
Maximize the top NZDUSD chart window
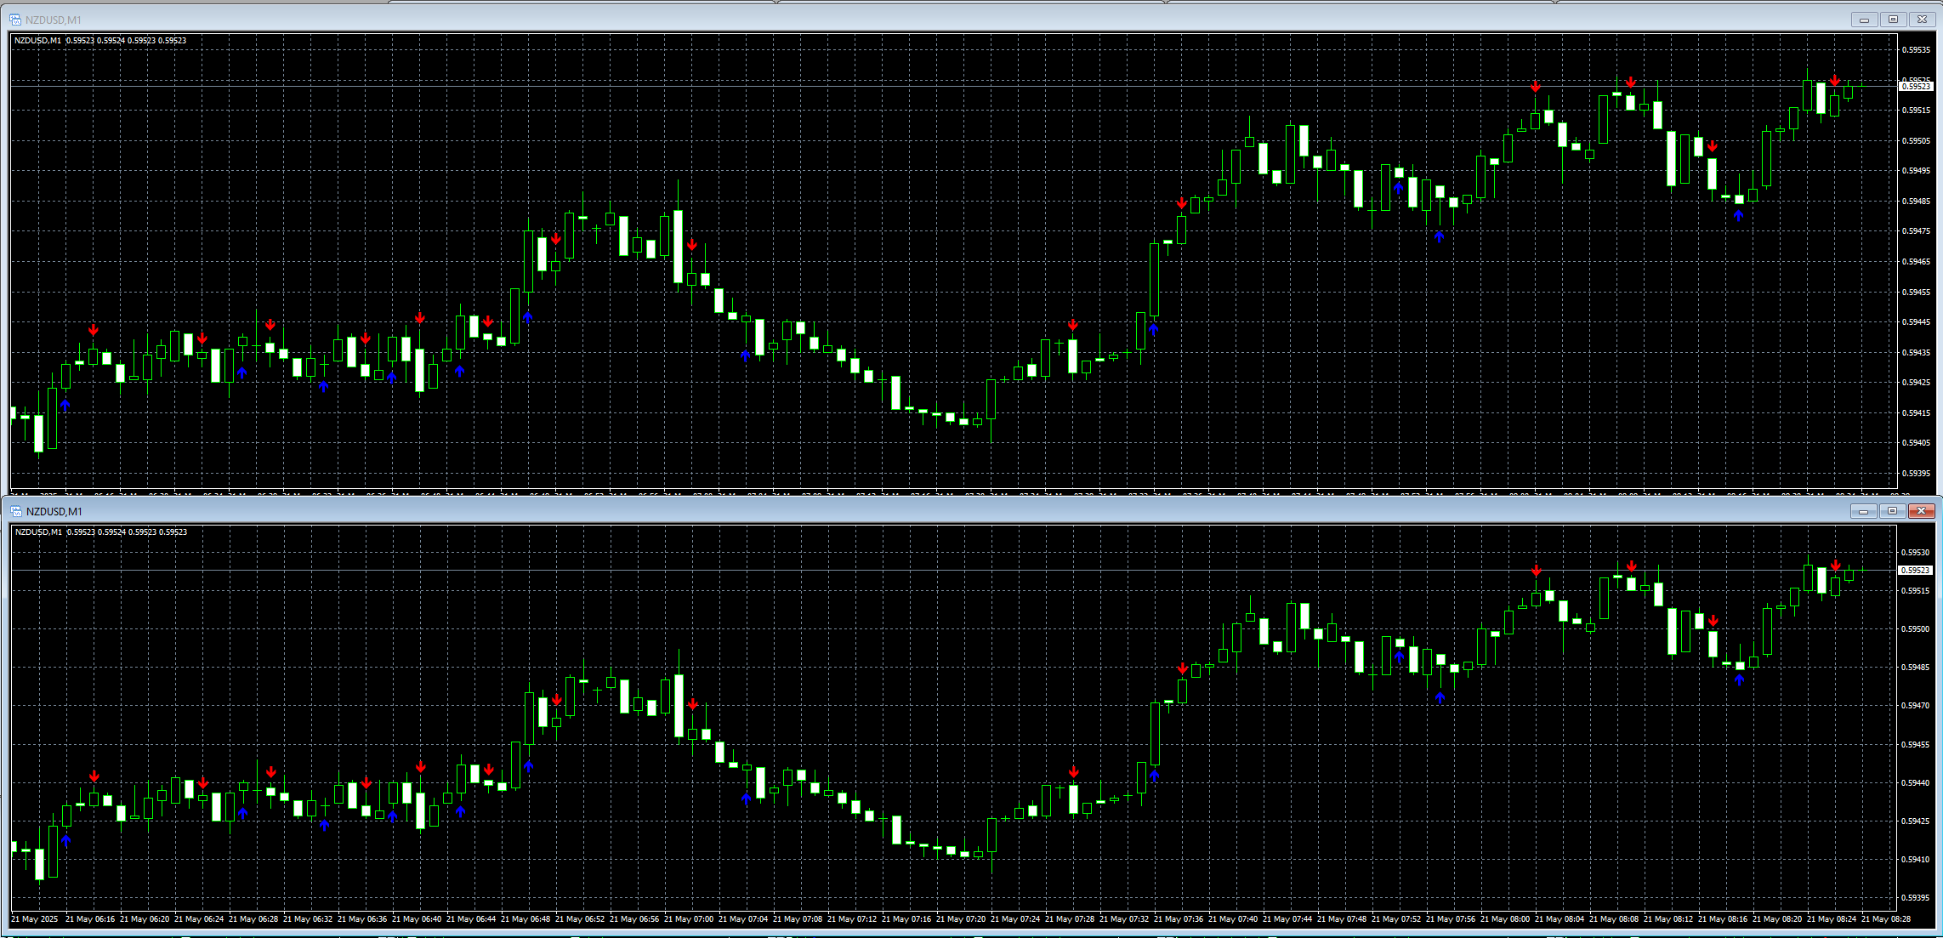1893,20
